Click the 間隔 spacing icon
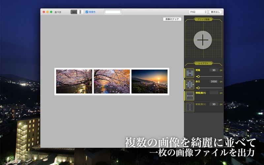Screen dimensions: 264x165 click(x=190, y=73)
